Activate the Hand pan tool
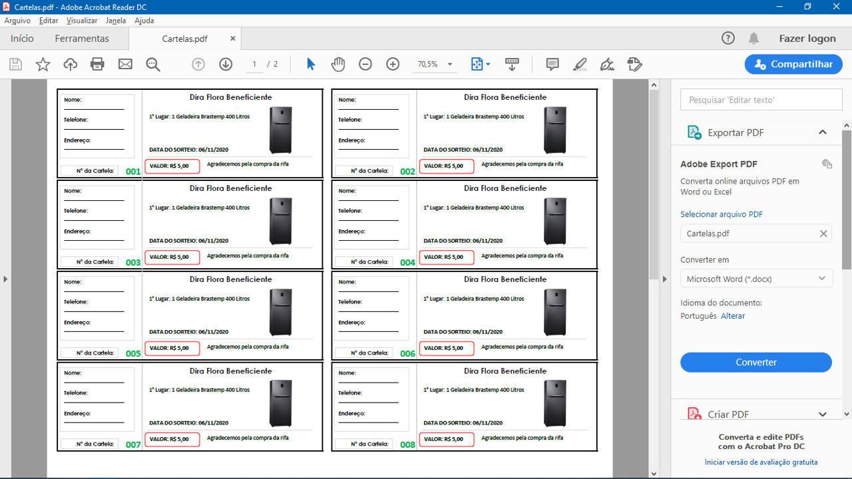The height and width of the screenshot is (479, 852). point(338,64)
